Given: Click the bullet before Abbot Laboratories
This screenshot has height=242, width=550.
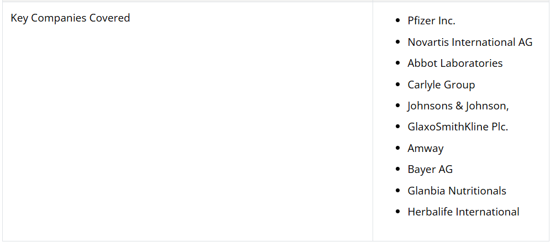Looking at the screenshot, I should point(397,63).
